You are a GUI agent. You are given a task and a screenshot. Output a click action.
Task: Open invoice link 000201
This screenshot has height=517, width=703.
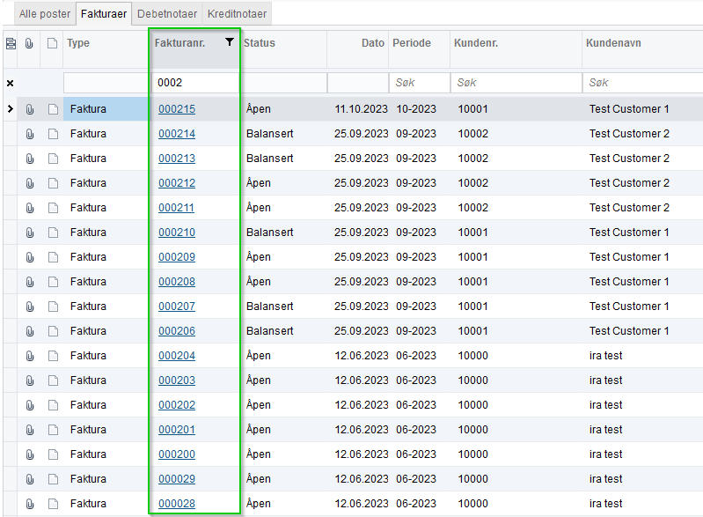pos(177,430)
